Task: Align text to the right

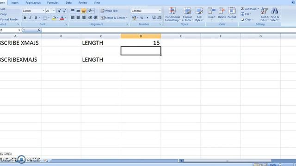Action: pos(84,18)
